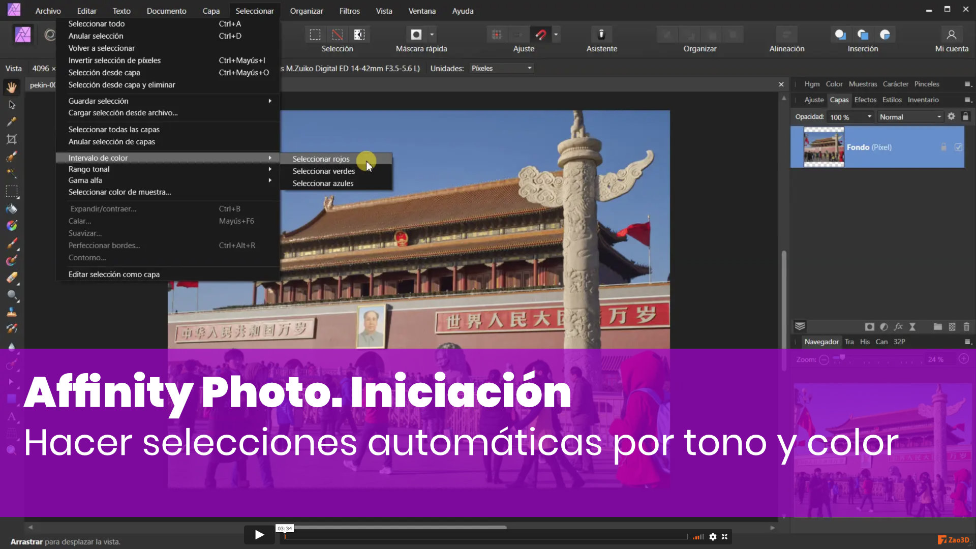This screenshot has height=549, width=976.
Task: Select the Move tool arrow
Action: pyautogui.click(x=12, y=105)
